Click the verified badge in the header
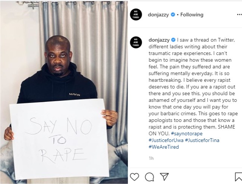The height and width of the screenshot is (184, 242). pyautogui.click(x=173, y=14)
